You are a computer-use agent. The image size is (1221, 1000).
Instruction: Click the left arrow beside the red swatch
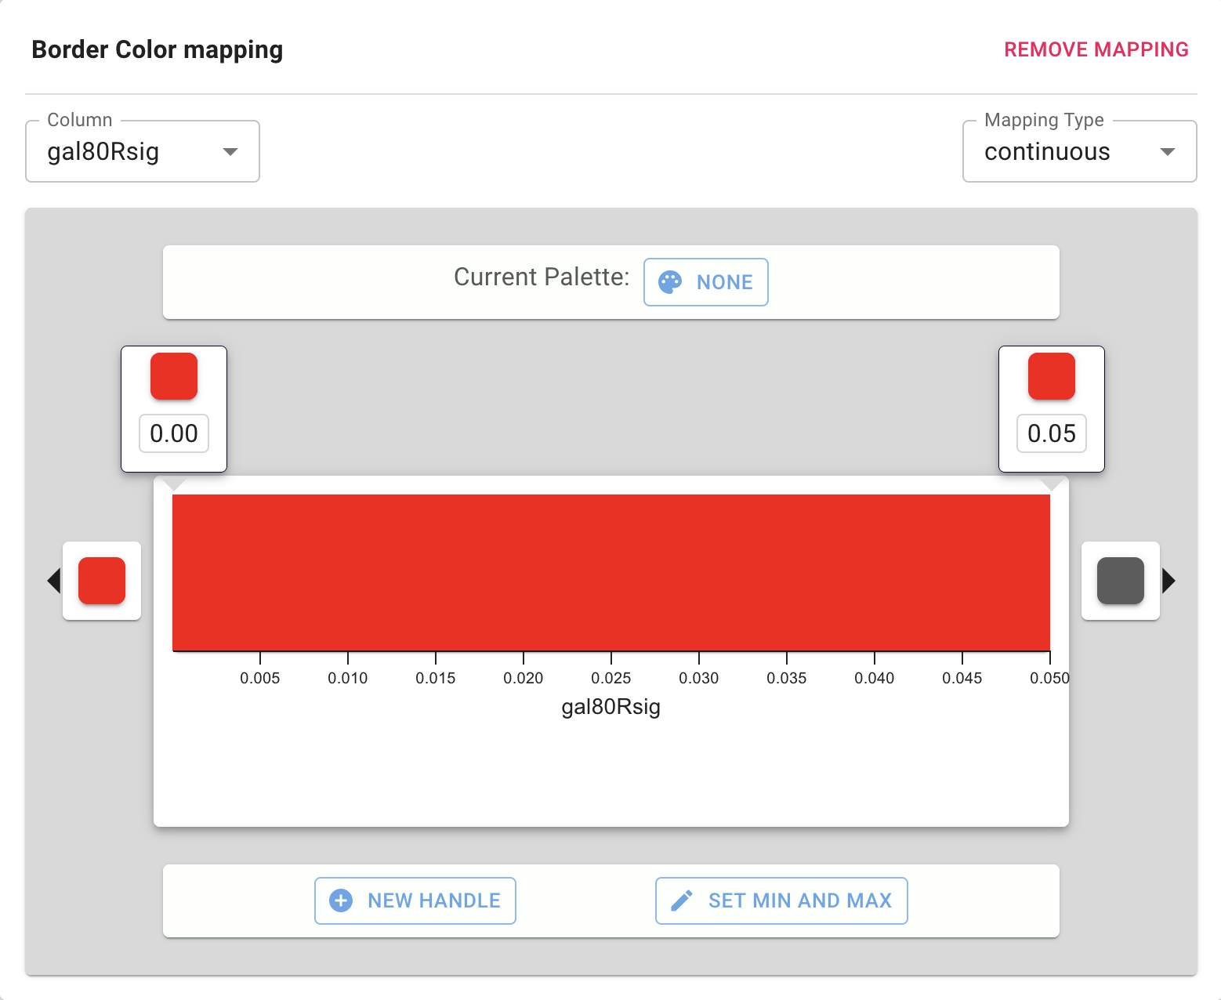pyautogui.click(x=53, y=580)
